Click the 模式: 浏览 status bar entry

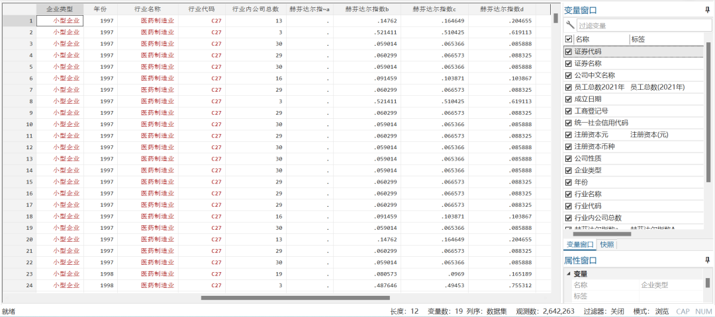[652, 311]
